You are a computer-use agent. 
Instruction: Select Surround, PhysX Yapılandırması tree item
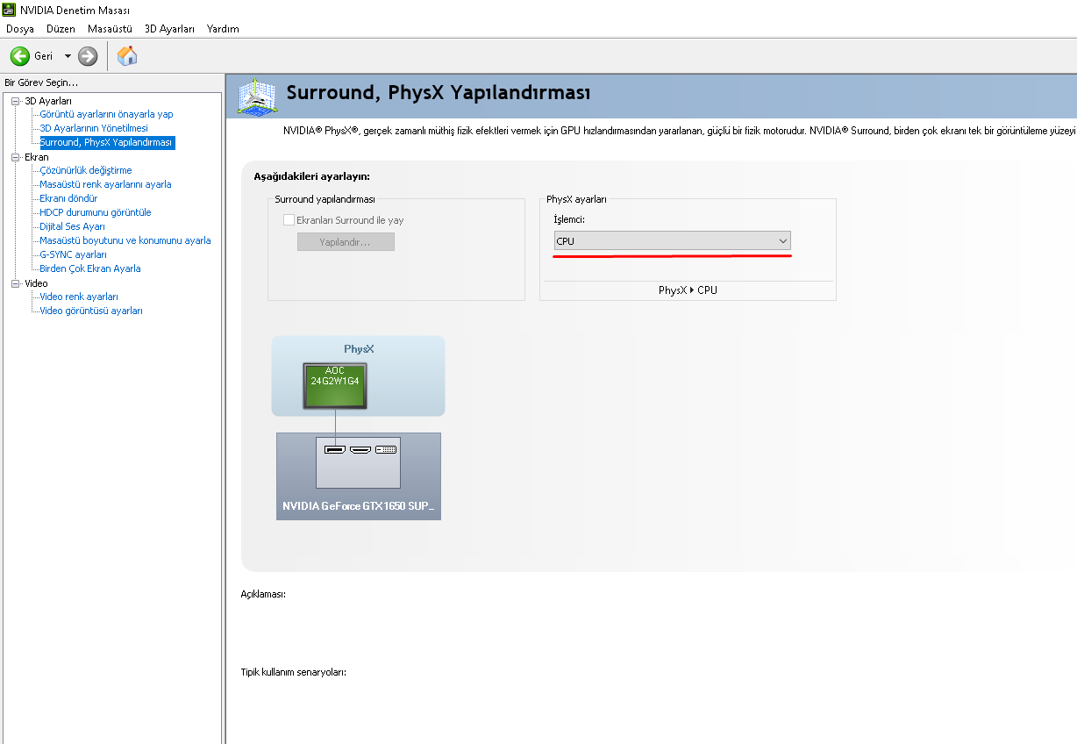click(106, 142)
